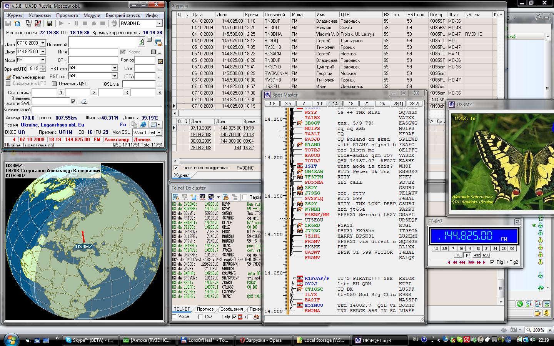Click the tree list icon in Telnet toolbar

[235, 197]
